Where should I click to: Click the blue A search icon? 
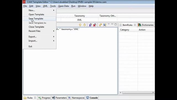[90, 25]
